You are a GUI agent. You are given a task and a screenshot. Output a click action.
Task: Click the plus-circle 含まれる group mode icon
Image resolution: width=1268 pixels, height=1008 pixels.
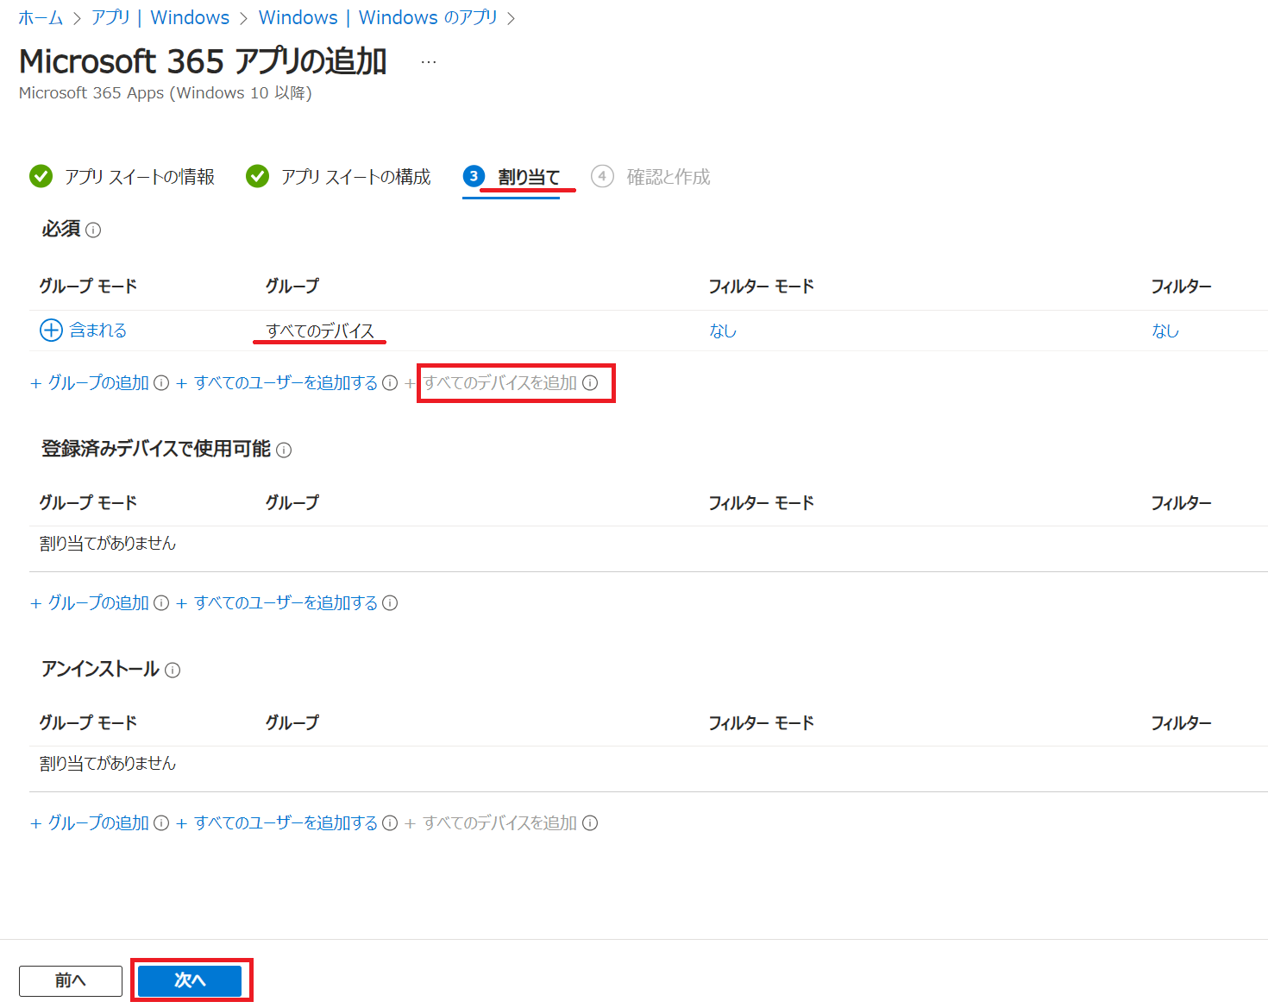click(52, 331)
